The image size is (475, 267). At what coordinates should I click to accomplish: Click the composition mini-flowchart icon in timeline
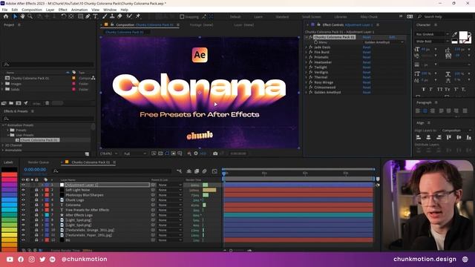(179, 171)
